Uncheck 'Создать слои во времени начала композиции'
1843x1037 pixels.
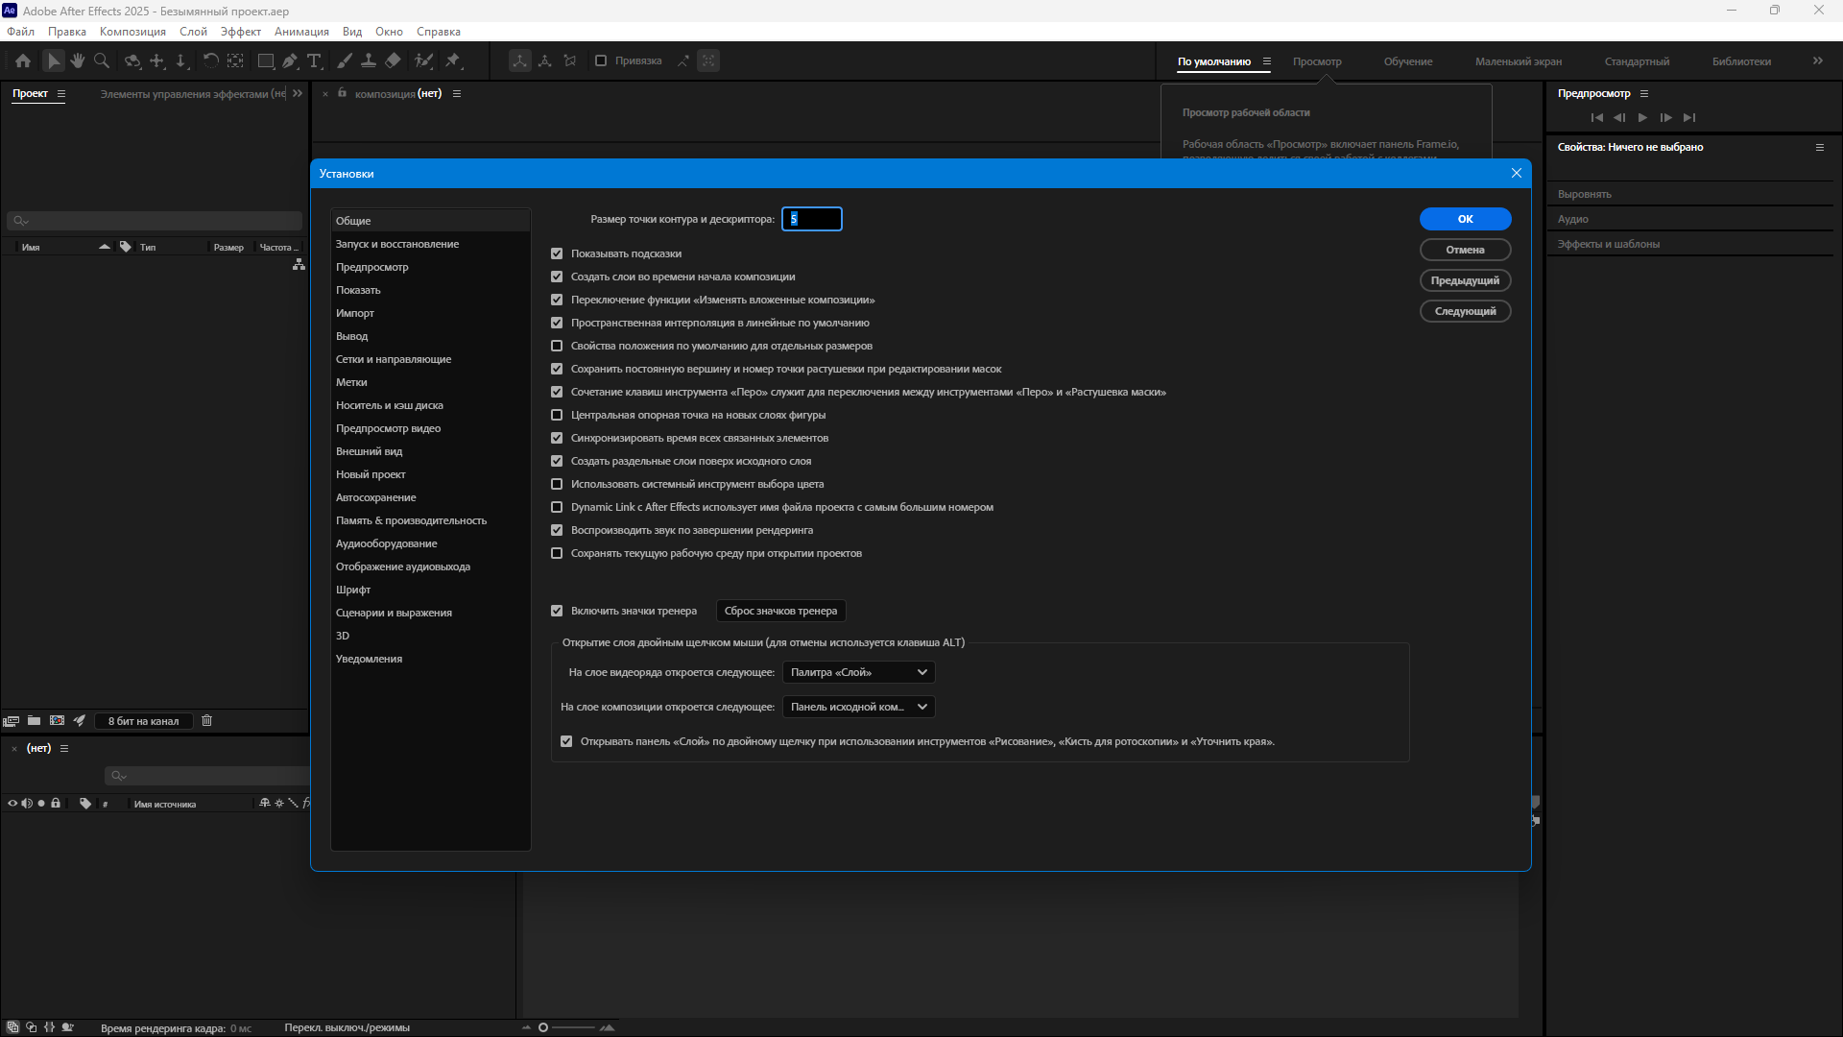557,277
